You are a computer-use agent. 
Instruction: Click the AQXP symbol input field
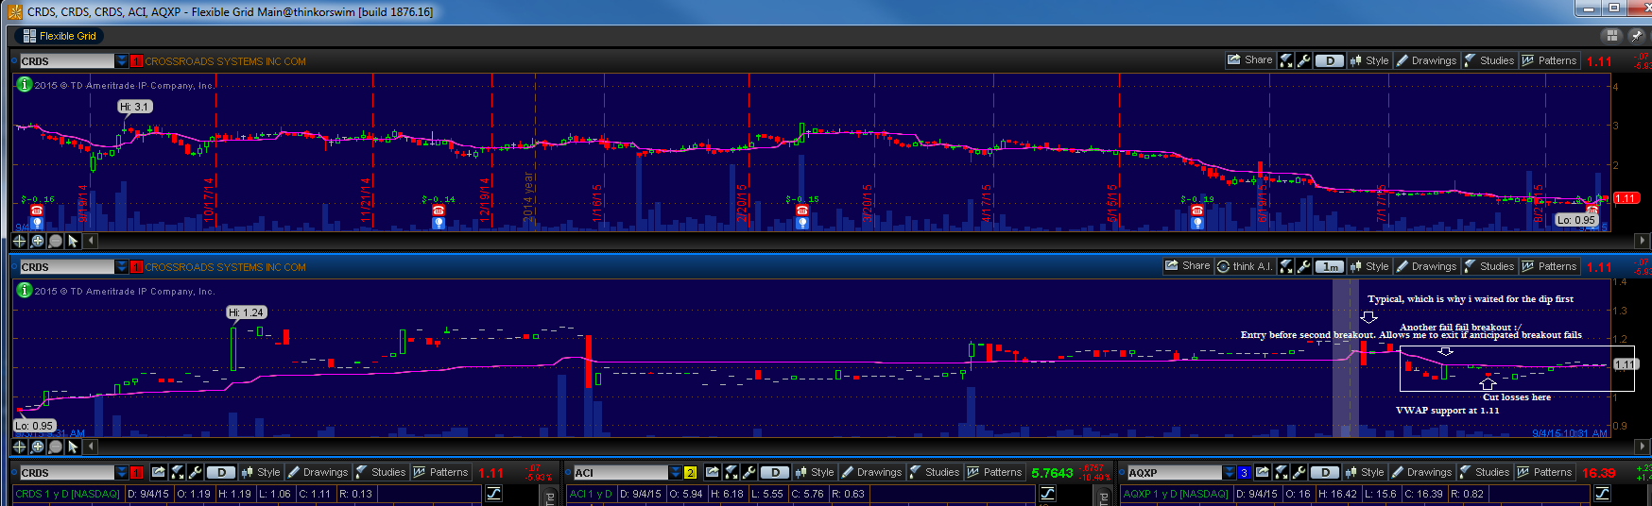(1174, 472)
